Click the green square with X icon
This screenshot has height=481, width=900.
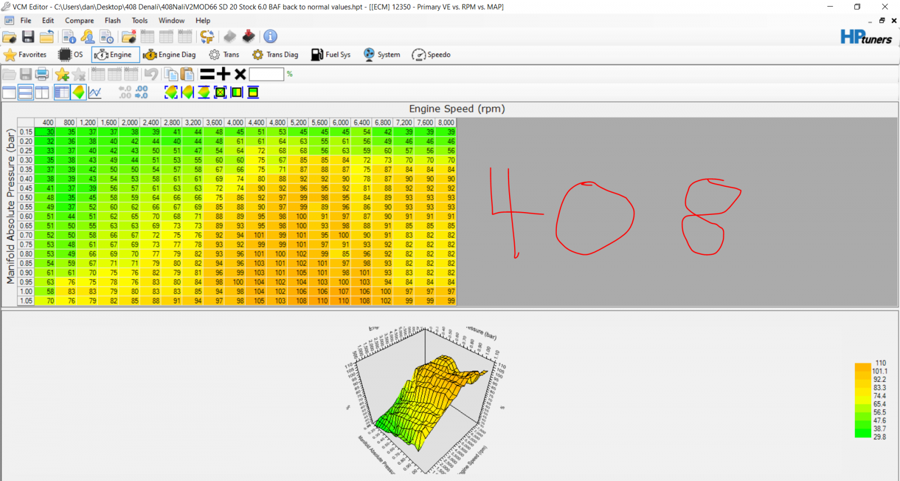pyautogui.click(x=220, y=92)
